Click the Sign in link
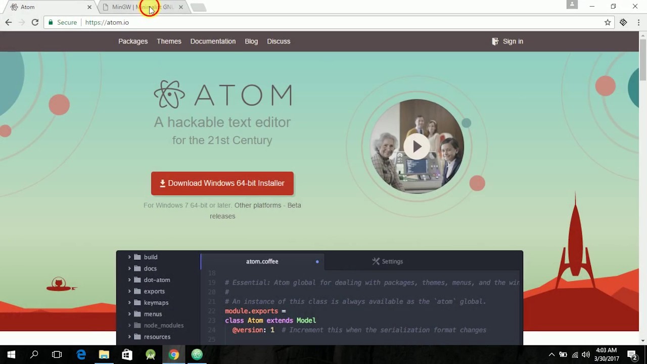The width and height of the screenshot is (647, 364). (x=507, y=41)
